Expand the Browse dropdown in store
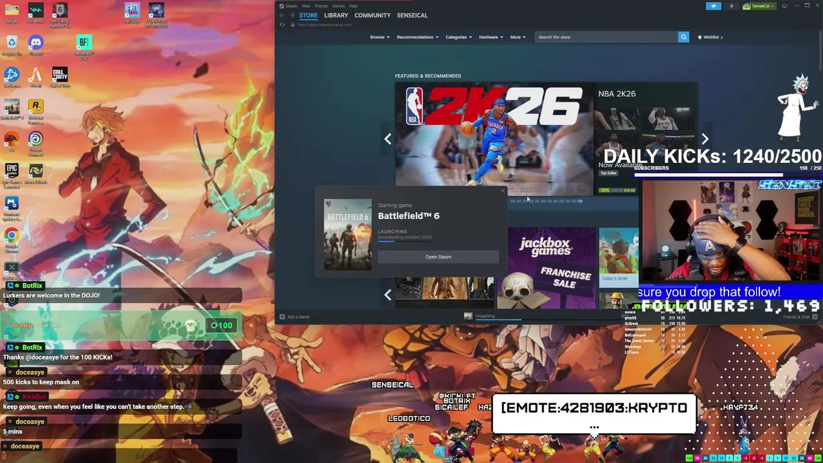This screenshot has height=463, width=823. point(379,37)
